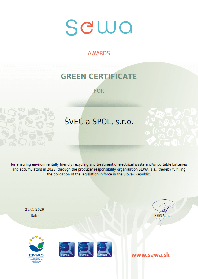Click the certificate description paragraph

(x=99, y=169)
